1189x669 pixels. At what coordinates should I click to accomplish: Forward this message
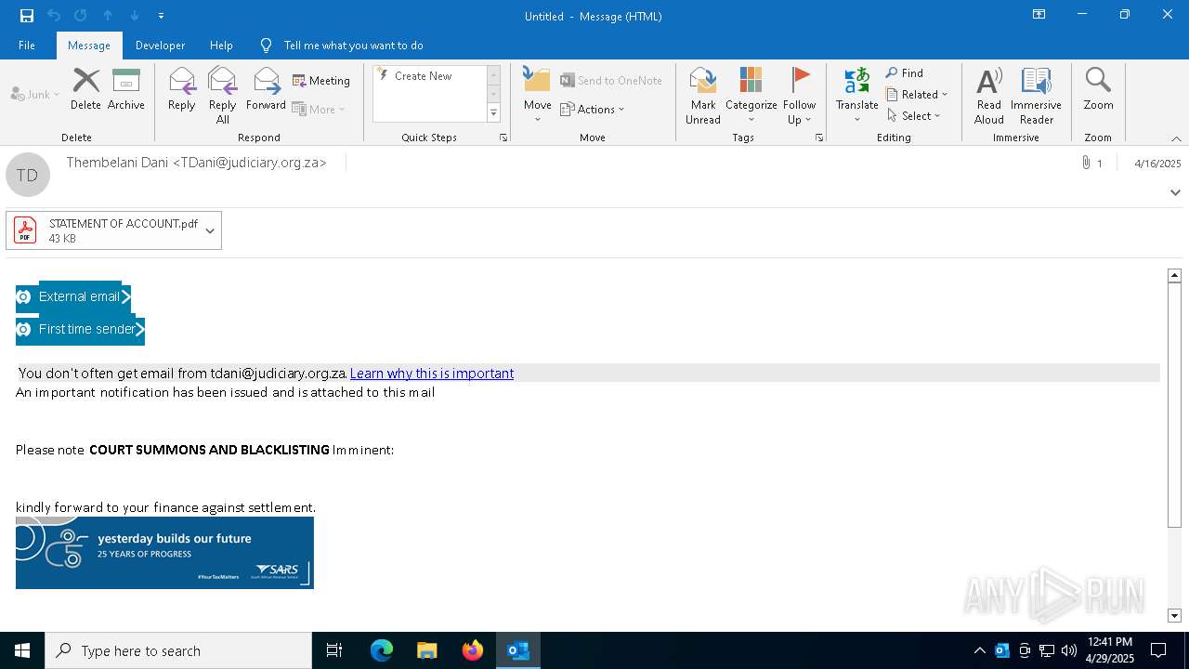266,89
